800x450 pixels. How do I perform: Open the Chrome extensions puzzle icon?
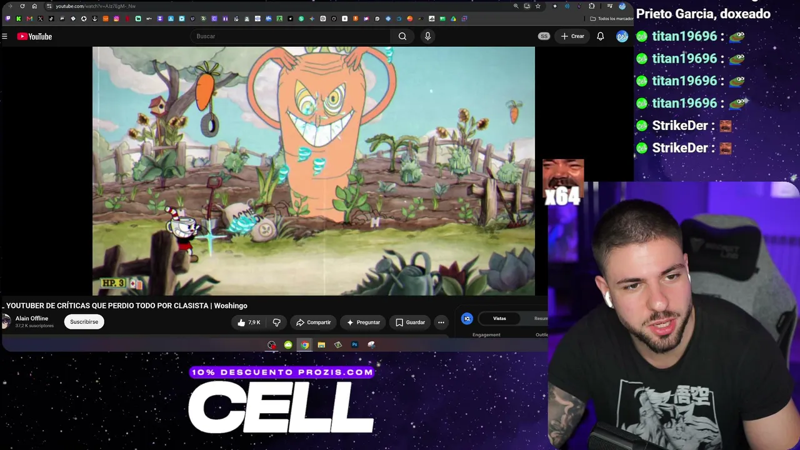click(x=591, y=6)
